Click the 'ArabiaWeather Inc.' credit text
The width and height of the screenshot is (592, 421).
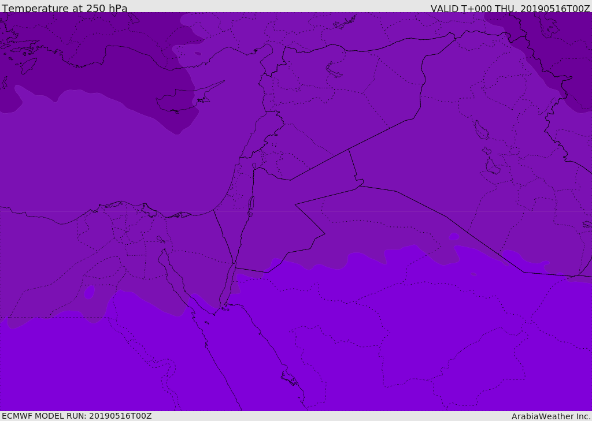[x=551, y=416]
